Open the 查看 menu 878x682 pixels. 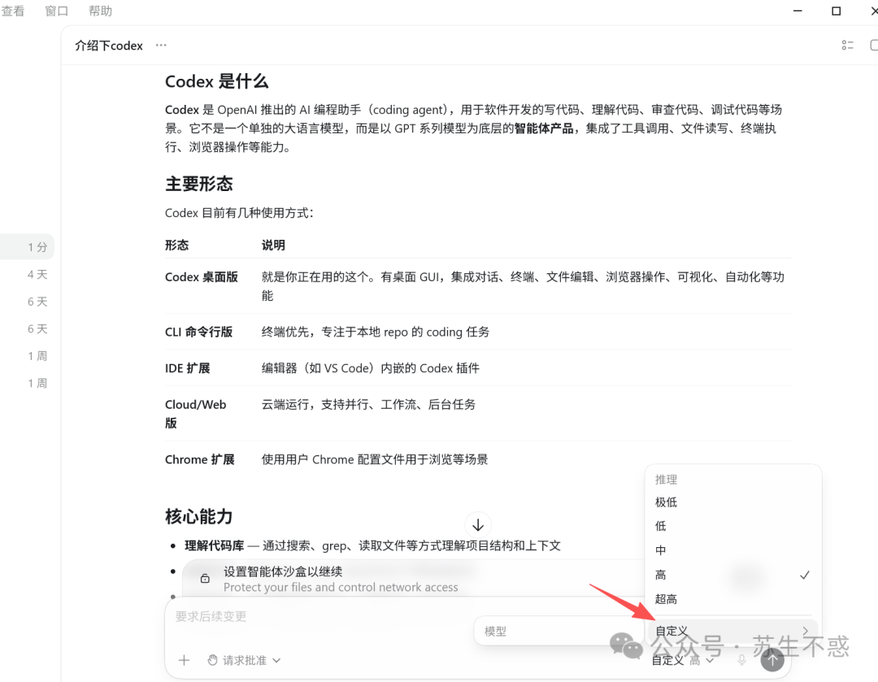coord(13,11)
